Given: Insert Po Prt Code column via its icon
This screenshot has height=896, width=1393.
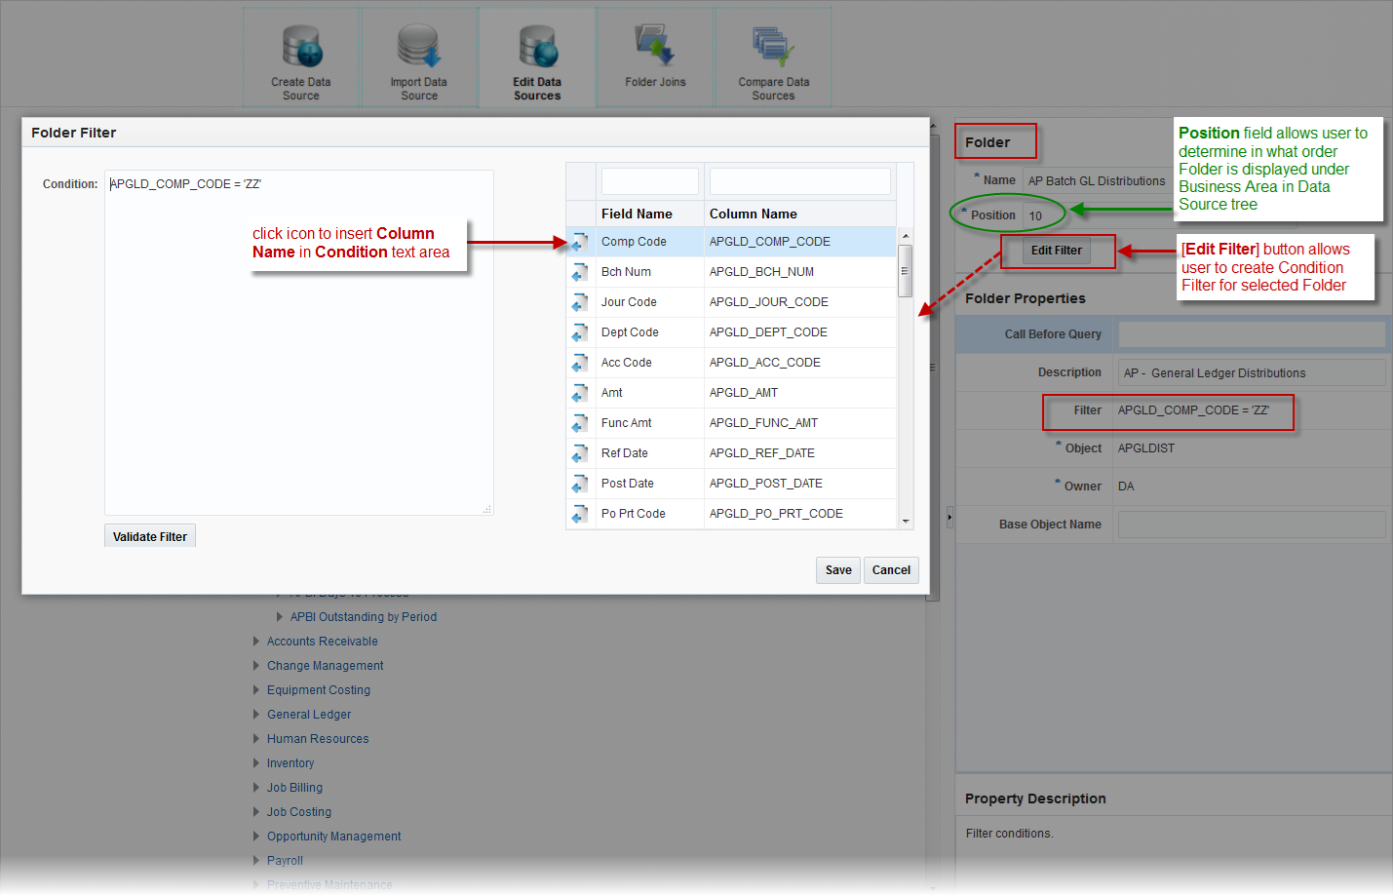Looking at the screenshot, I should coord(580,514).
